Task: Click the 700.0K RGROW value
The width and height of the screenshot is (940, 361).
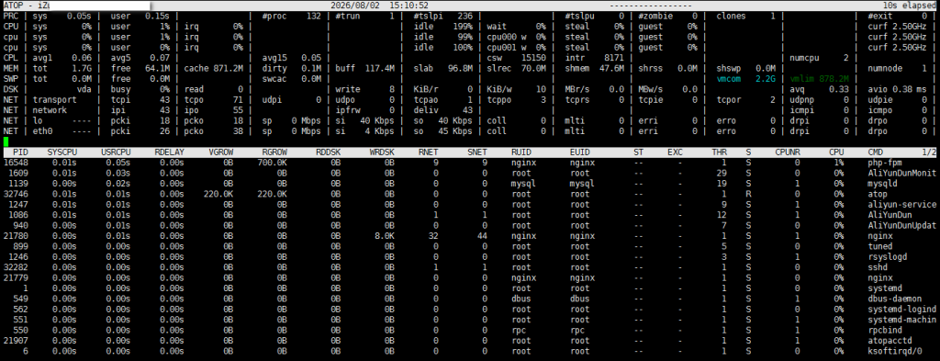Action: pos(272,163)
